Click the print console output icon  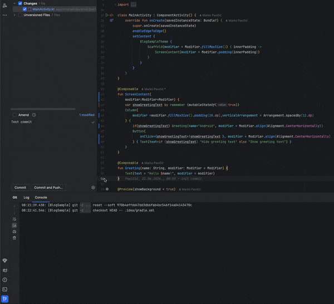(14, 231)
